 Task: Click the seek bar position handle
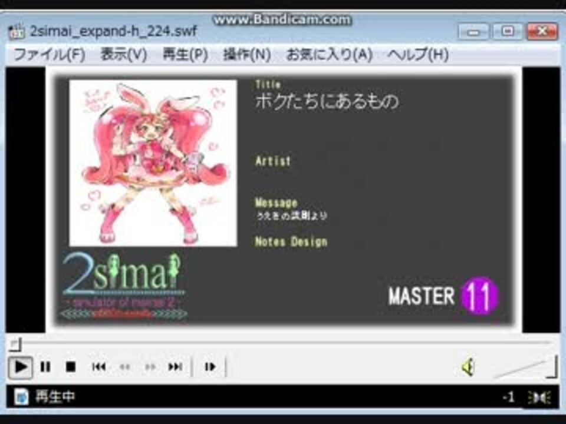click(x=15, y=344)
